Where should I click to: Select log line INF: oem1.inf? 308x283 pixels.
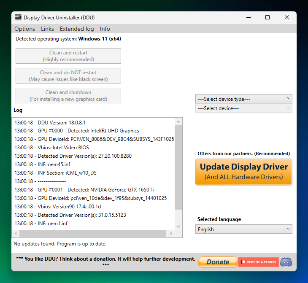[41, 224]
